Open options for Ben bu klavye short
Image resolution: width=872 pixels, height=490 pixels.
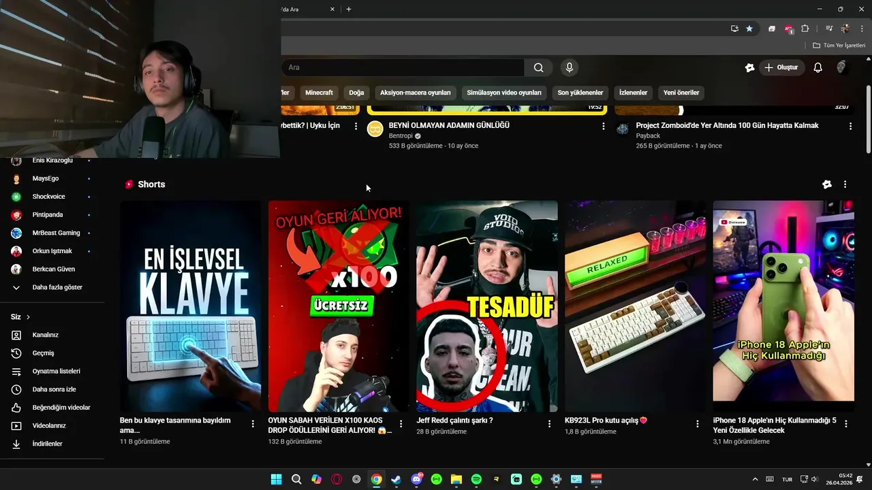click(x=253, y=423)
